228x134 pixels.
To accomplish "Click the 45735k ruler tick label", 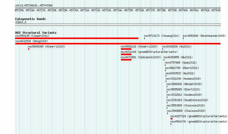I will pos(129,10).
